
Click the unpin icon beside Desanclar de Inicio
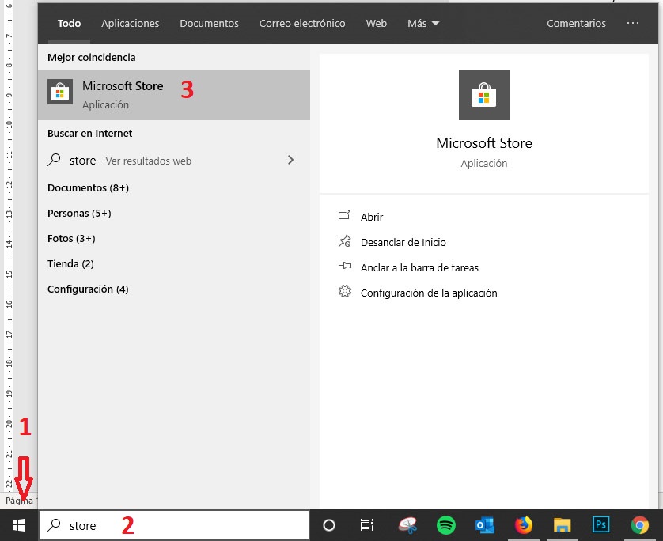(345, 241)
